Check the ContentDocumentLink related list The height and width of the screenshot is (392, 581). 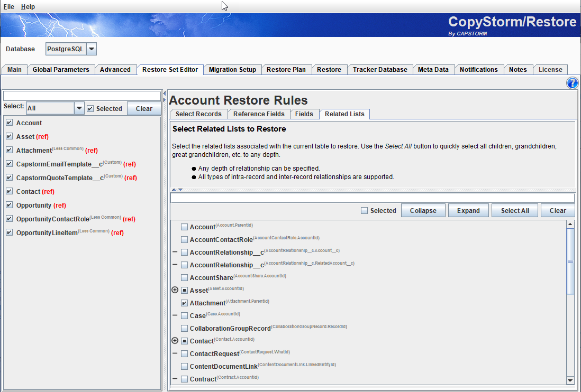pyautogui.click(x=184, y=366)
